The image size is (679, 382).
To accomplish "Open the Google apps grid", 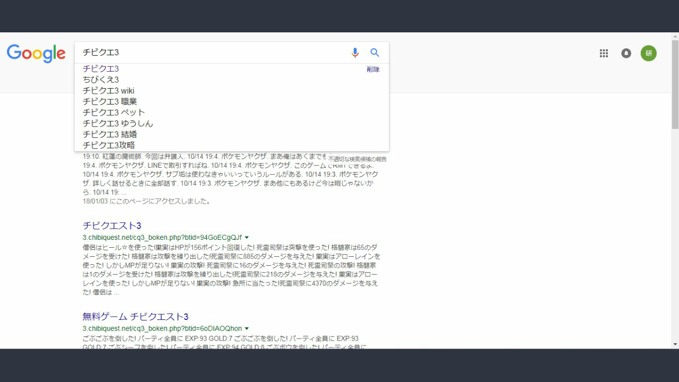I will [x=604, y=53].
